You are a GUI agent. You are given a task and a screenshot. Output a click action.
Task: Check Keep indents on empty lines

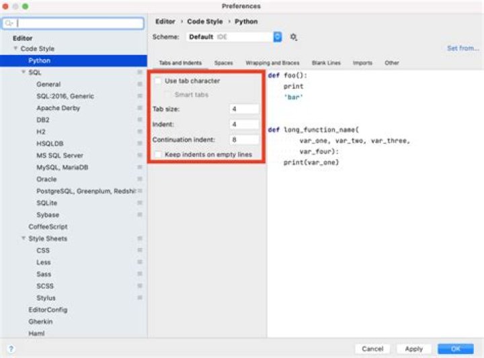pyautogui.click(x=158, y=154)
